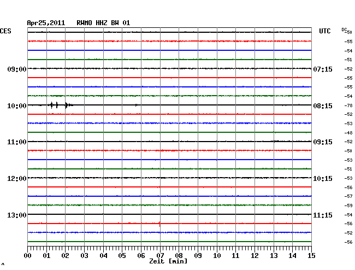Screen dimensions: 355x270
Task: Click minute 09 on the time axis
Action: point(198,256)
